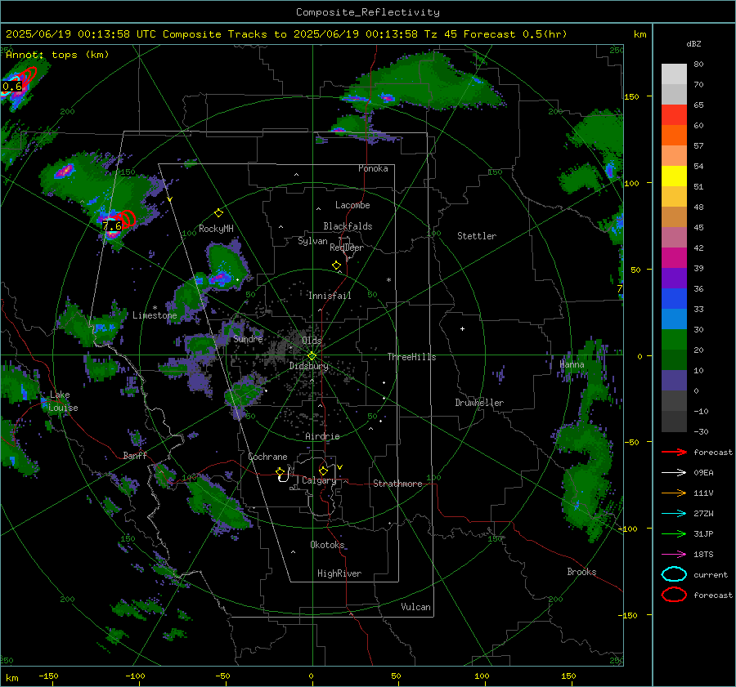Click the dBZ legend heading
This screenshot has width=736, height=687.
coord(693,43)
